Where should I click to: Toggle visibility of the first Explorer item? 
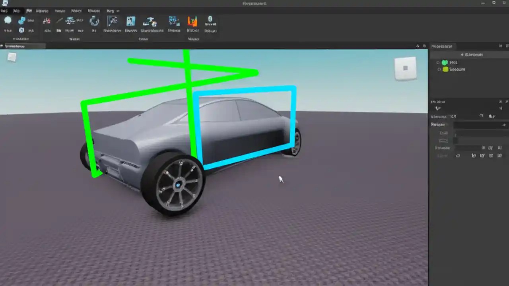pos(437,62)
